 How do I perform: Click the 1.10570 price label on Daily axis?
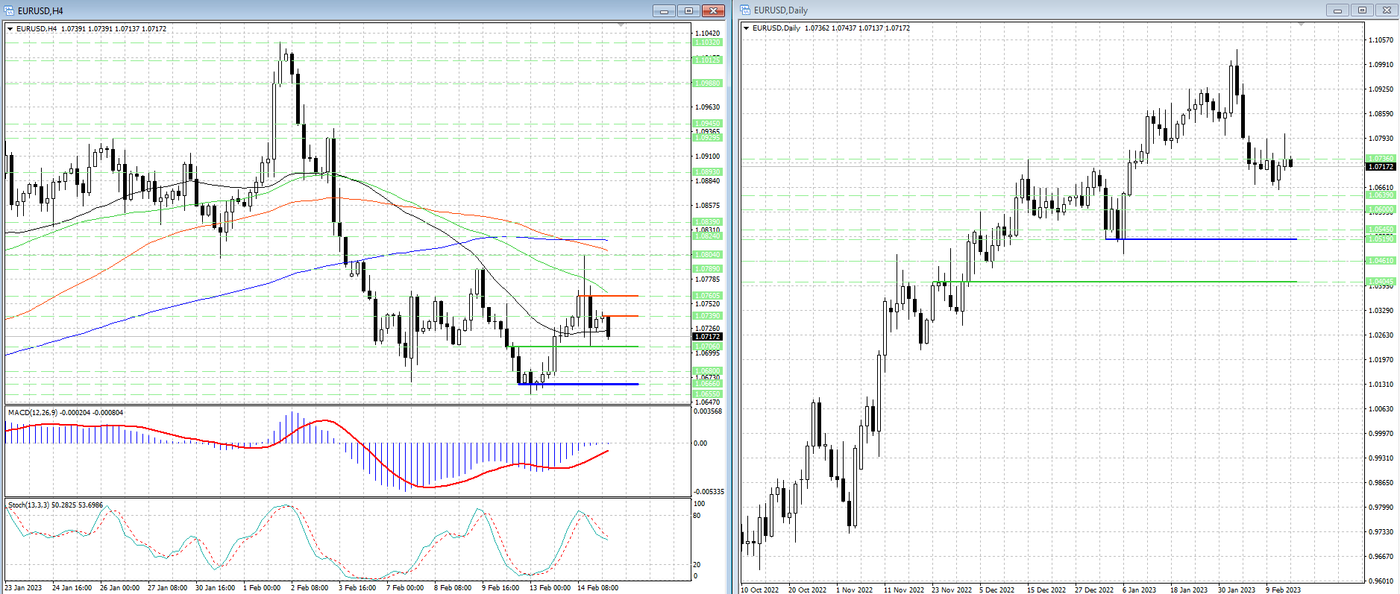pos(1381,40)
